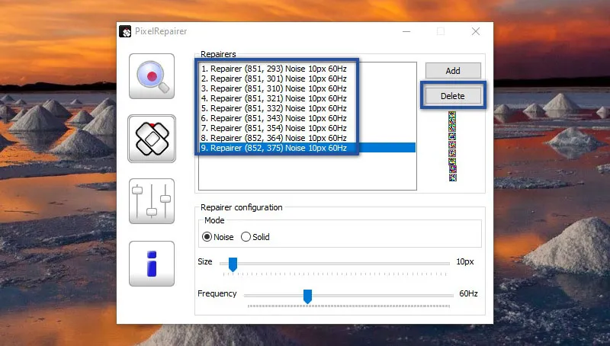Select the bandage repairers panel icon
The height and width of the screenshot is (346, 610).
152,139
